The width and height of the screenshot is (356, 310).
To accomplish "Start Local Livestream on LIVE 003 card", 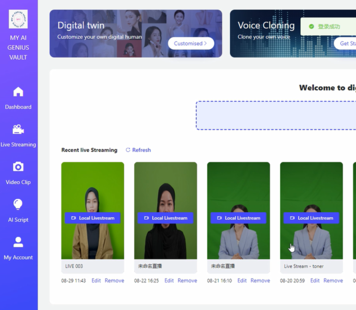I will 92,218.
